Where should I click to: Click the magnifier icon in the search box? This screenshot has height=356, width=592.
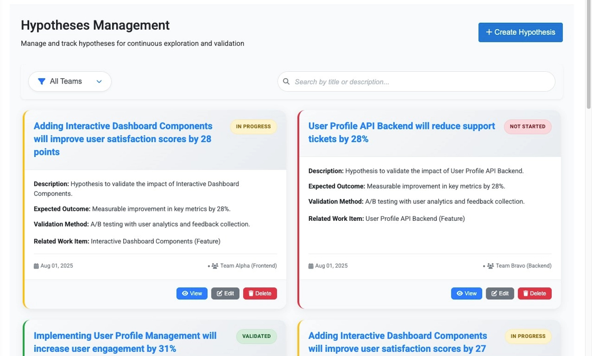pos(286,81)
